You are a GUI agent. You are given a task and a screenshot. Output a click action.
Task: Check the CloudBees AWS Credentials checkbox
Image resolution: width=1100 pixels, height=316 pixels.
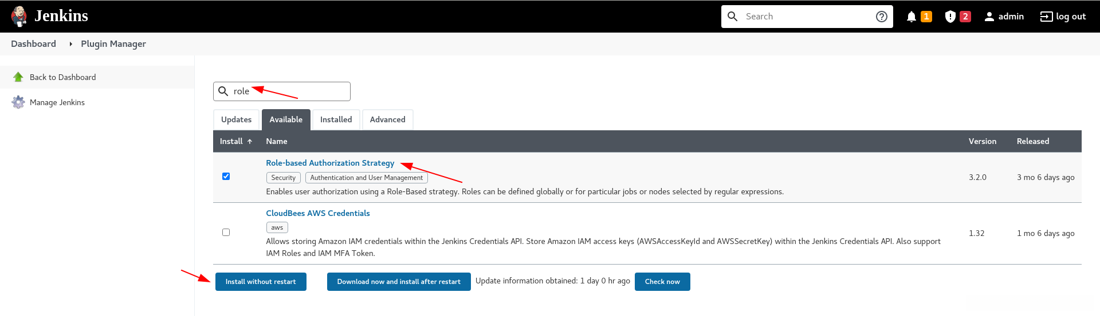pos(226,233)
